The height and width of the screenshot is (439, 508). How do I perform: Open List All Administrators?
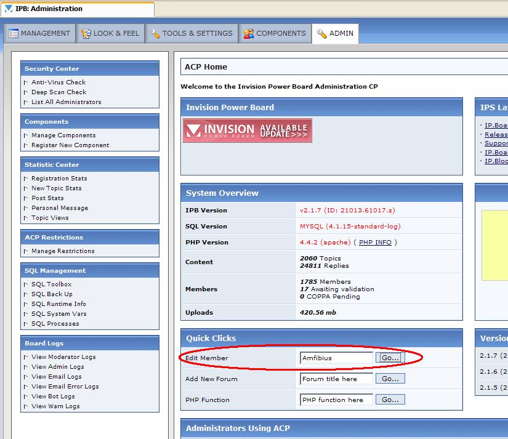pyautogui.click(x=67, y=102)
